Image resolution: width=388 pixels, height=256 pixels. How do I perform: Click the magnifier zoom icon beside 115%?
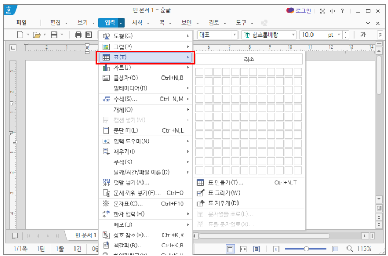[x=350, y=249]
